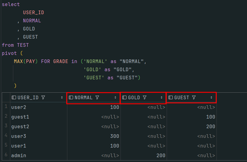Place cursor on the select keyword
247x162 pixels.
tap(11, 5)
